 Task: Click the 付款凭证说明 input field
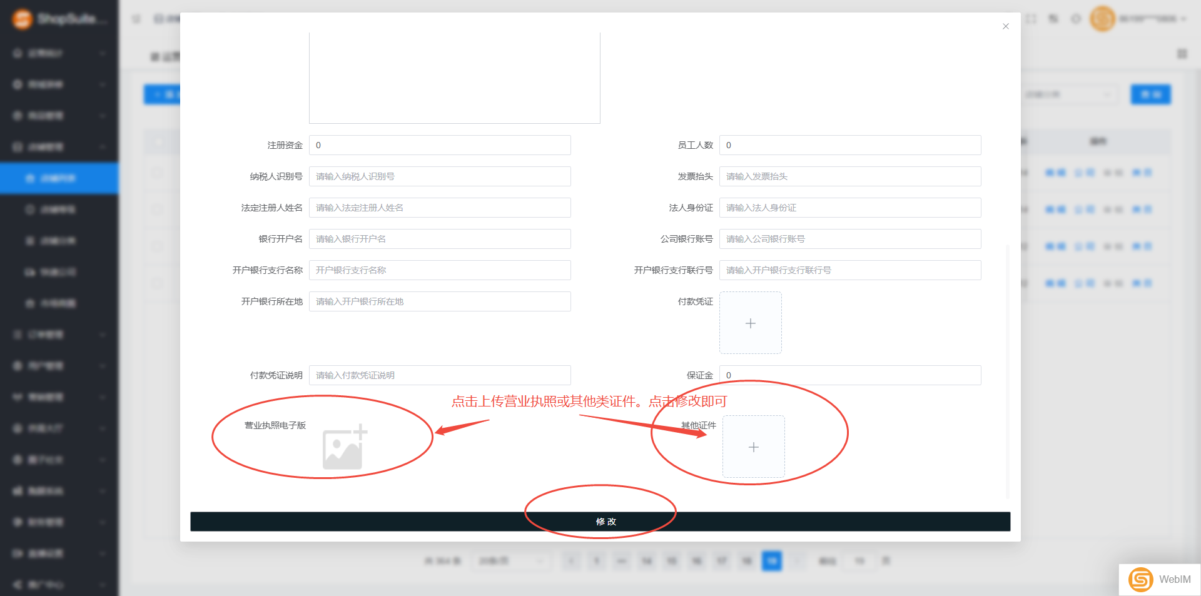pyautogui.click(x=440, y=375)
